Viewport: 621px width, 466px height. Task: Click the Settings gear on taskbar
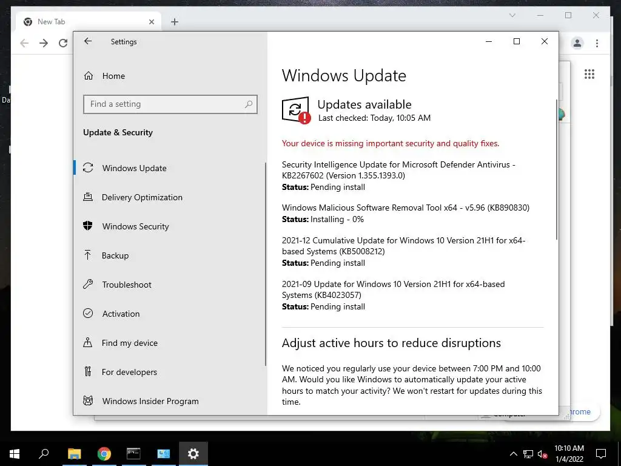193,454
